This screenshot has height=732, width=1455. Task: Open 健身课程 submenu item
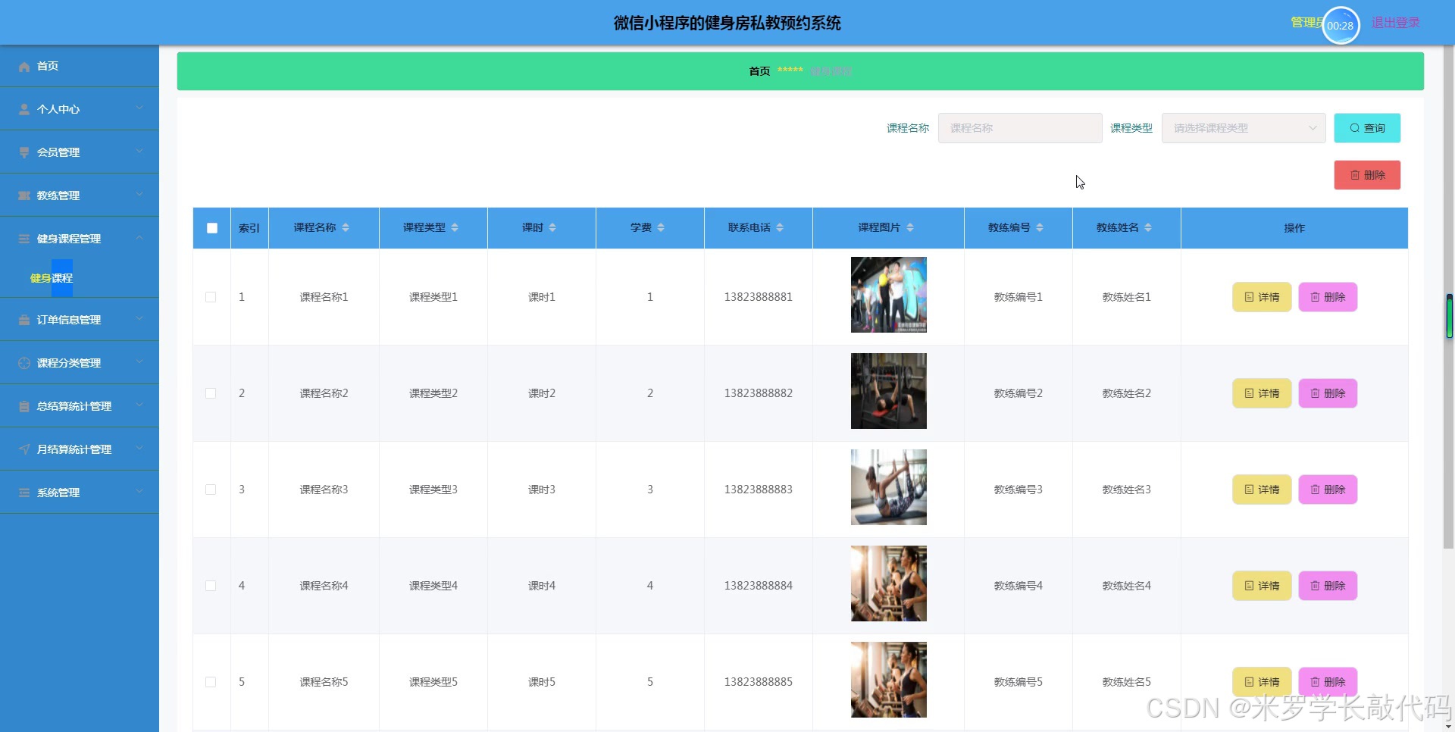[x=52, y=278]
